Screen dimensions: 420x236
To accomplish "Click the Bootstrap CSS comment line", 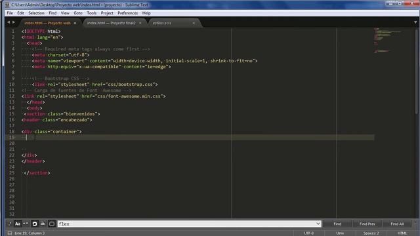I will click(x=60, y=79).
